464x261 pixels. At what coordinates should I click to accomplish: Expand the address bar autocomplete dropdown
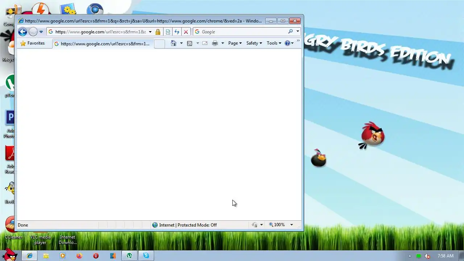click(x=150, y=32)
